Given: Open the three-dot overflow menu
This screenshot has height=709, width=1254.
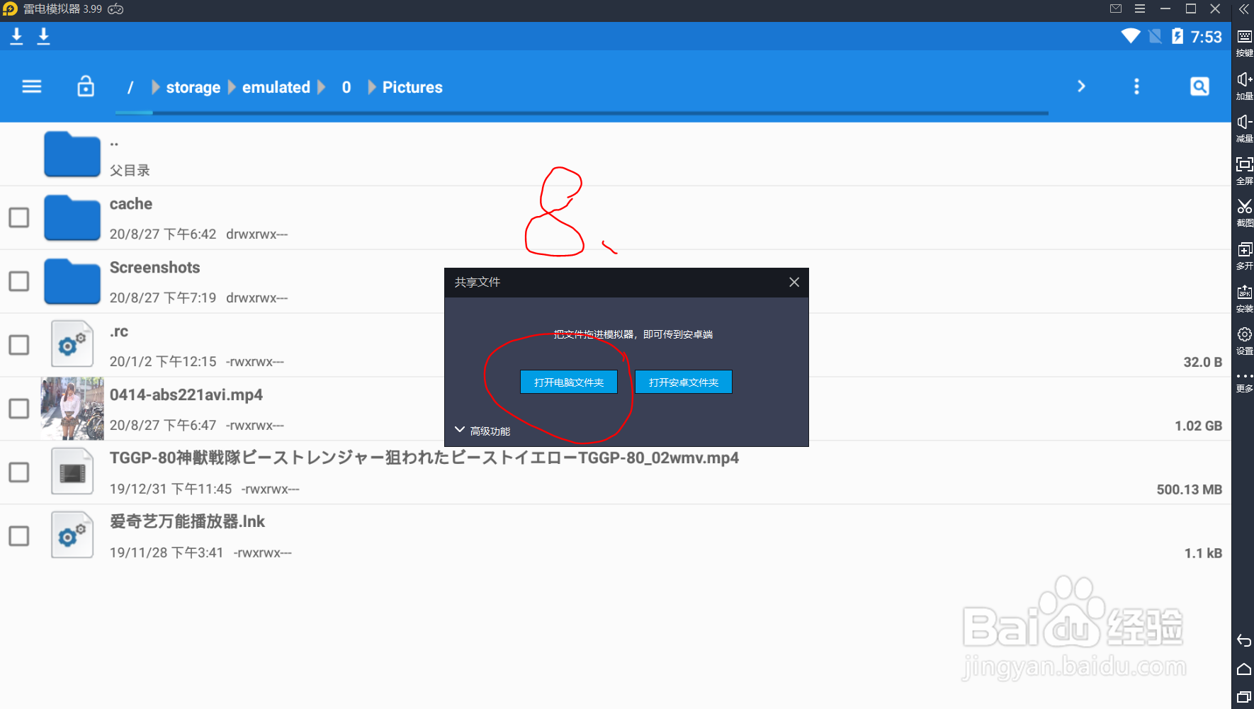Looking at the screenshot, I should pyautogui.click(x=1136, y=86).
